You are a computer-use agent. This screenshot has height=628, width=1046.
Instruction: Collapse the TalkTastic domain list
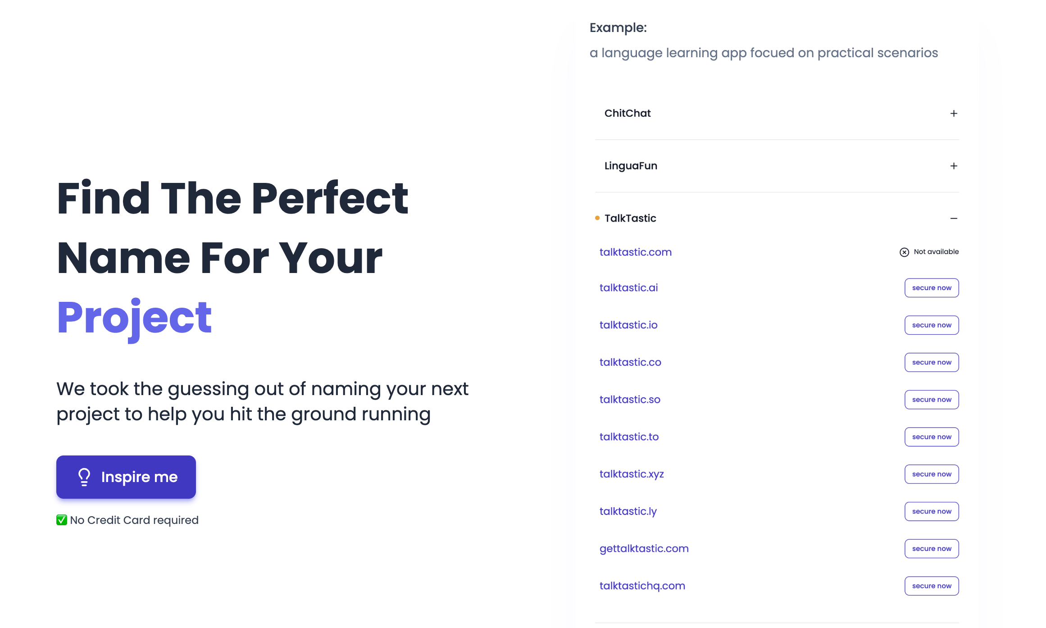tap(953, 218)
